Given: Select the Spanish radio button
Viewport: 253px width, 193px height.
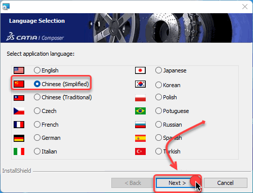Looking at the screenshot, I should coord(158,138).
